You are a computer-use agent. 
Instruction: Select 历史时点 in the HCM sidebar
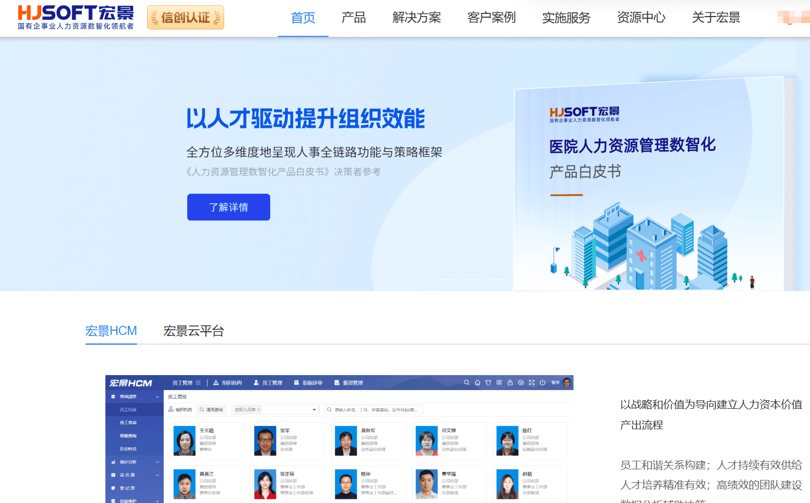[128, 449]
